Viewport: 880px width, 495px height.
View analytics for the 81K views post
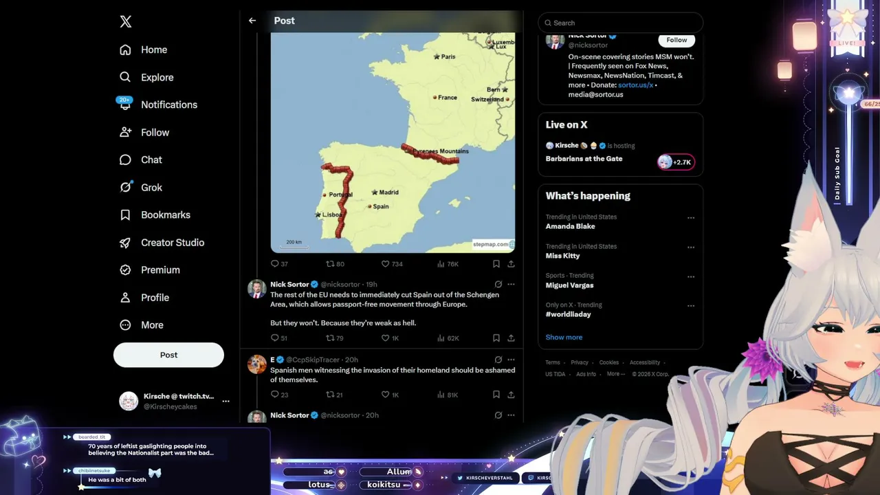point(448,395)
